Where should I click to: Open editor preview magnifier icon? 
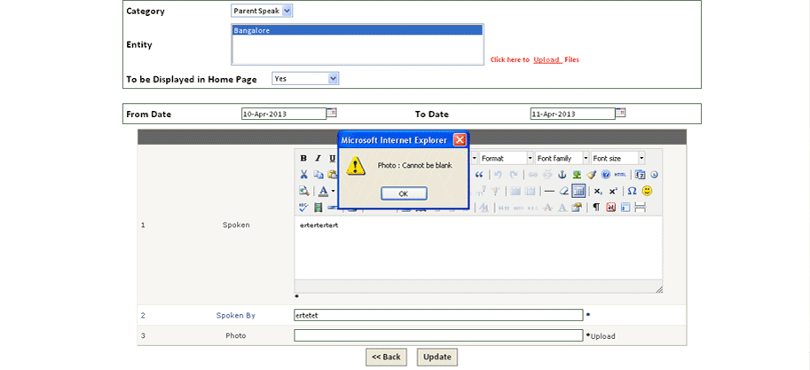303,191
